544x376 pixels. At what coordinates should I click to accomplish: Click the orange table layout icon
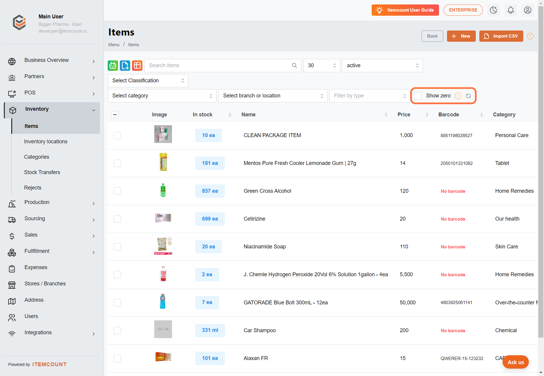137,65
